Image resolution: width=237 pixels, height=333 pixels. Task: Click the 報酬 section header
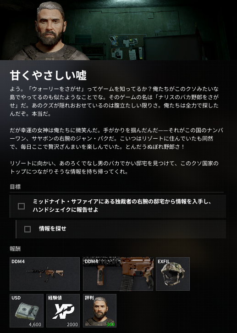[15, 248]
